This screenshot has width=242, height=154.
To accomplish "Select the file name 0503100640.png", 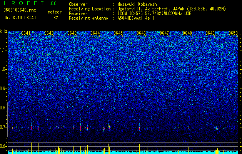I will pos(20,10).
